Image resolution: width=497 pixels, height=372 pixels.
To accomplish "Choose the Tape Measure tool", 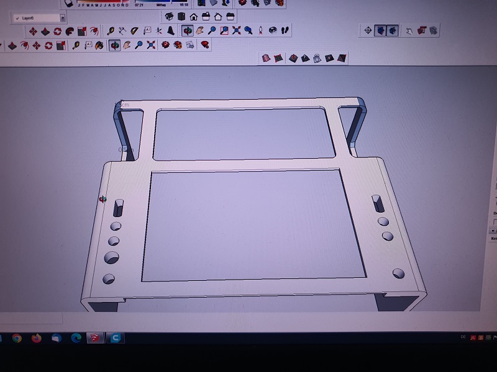I will [x=110, y=30].
